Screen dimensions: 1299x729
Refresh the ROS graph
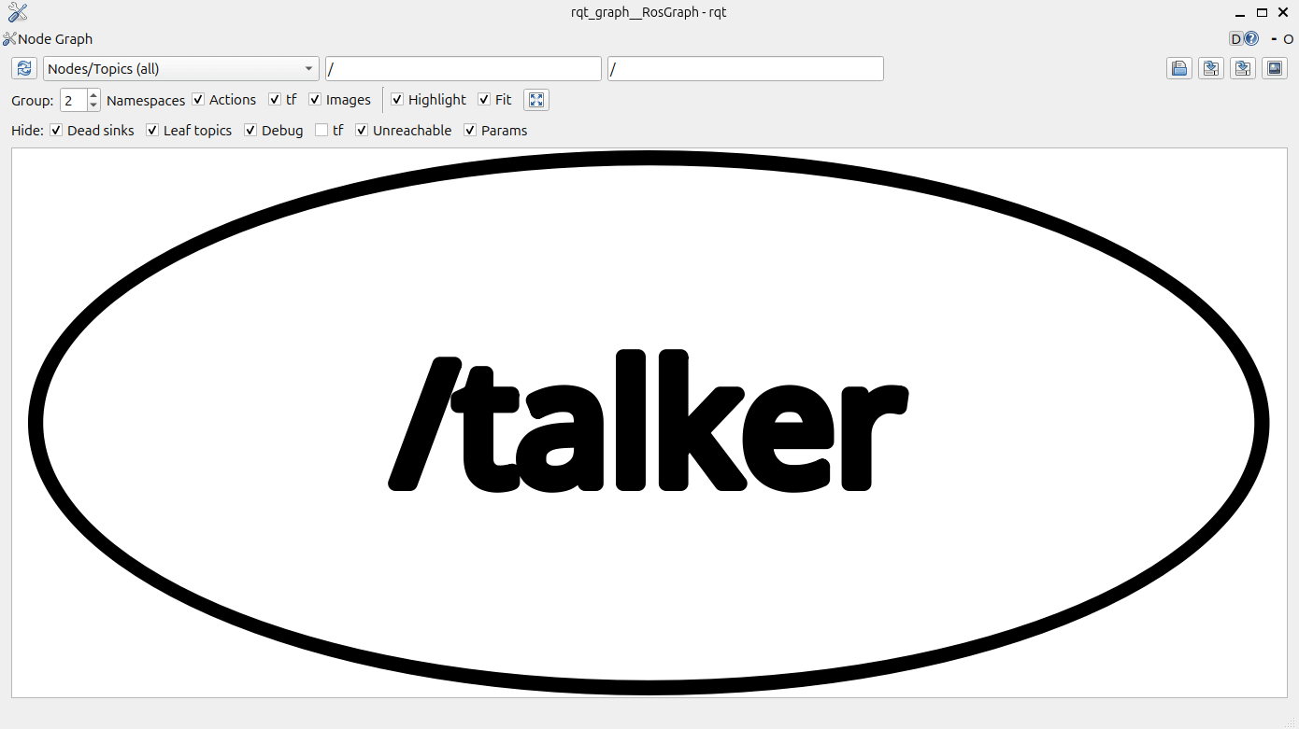coord(24,68)
